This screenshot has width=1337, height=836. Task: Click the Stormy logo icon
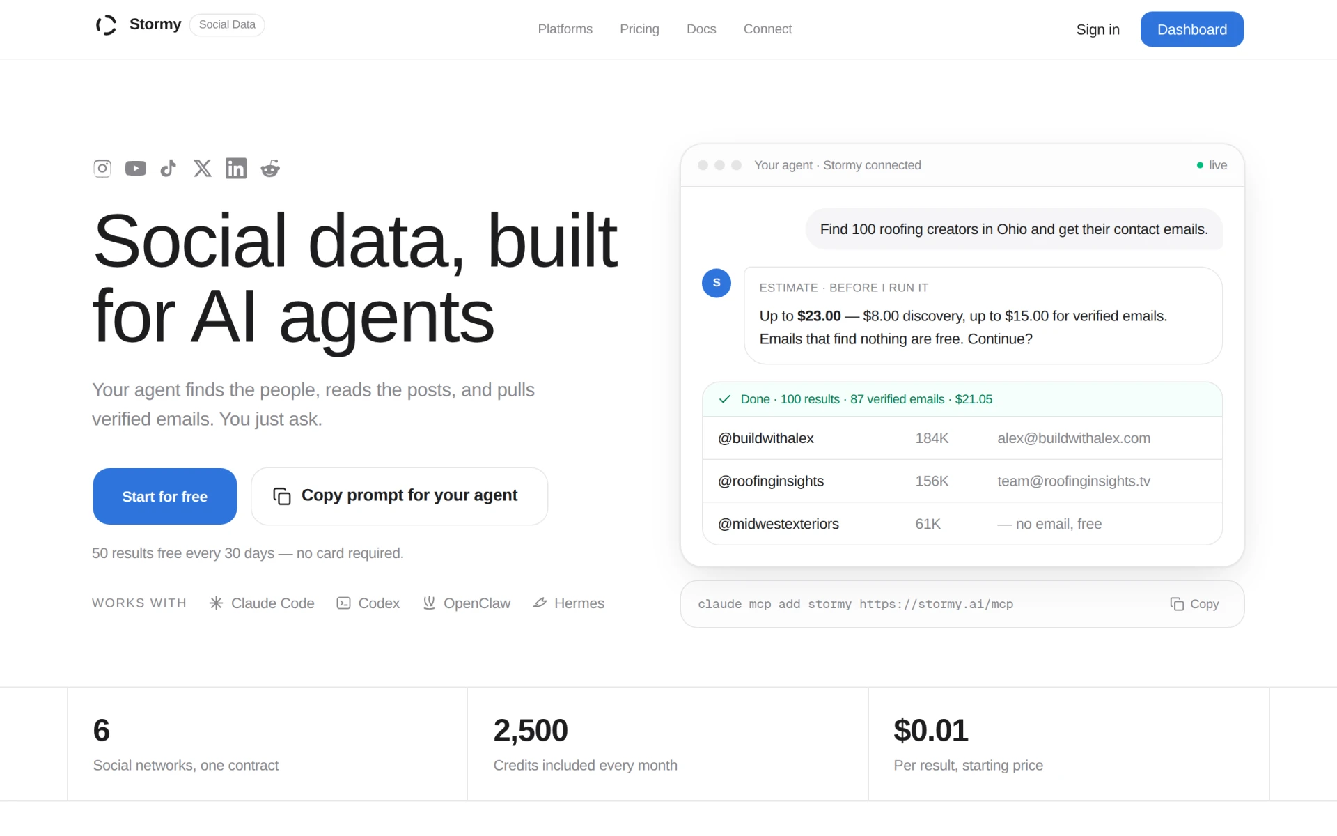click(x=107, y=25)
